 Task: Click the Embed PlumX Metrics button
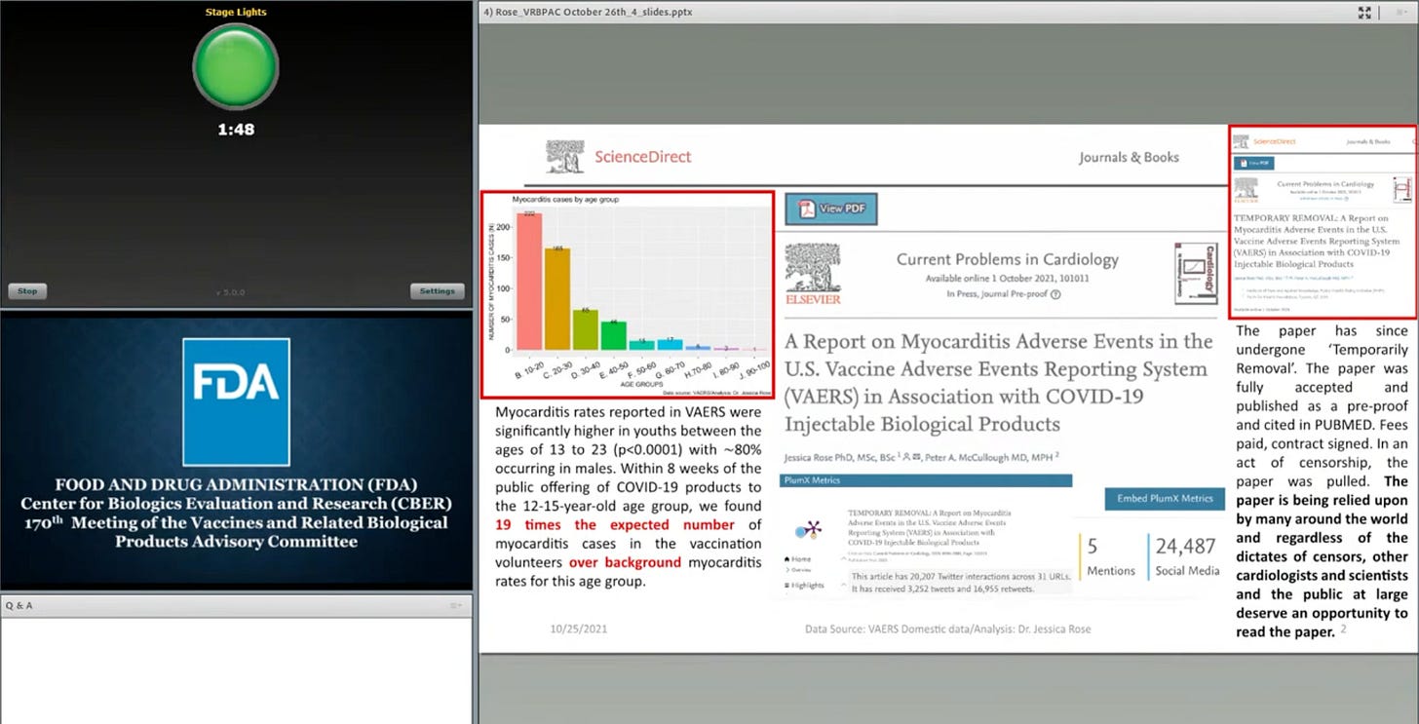point(1163,498)
